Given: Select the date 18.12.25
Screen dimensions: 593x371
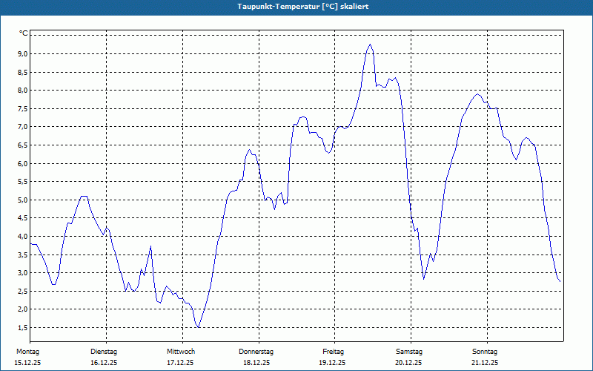Looking at the screenshot, I should point(256,363).
